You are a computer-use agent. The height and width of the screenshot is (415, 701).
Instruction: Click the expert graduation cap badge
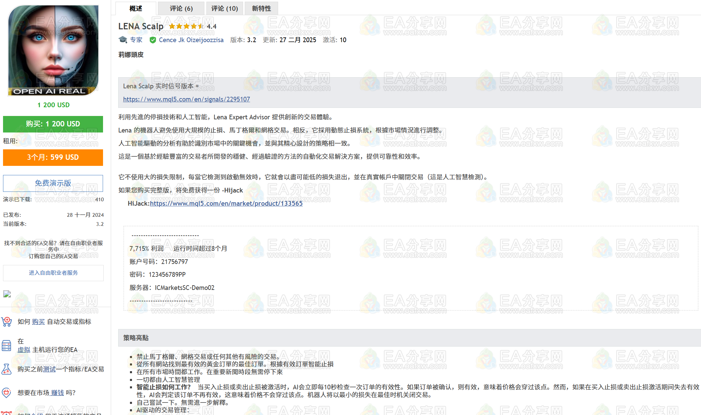123,40
